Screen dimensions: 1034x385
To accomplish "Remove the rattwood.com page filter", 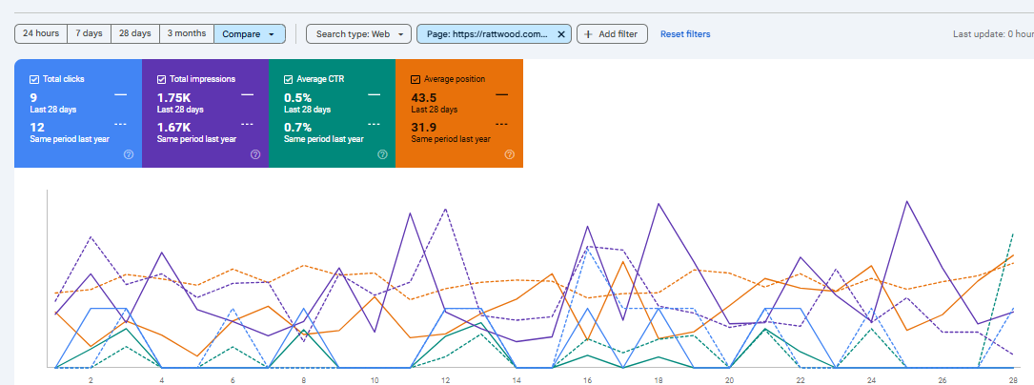I will coord(561,34).
